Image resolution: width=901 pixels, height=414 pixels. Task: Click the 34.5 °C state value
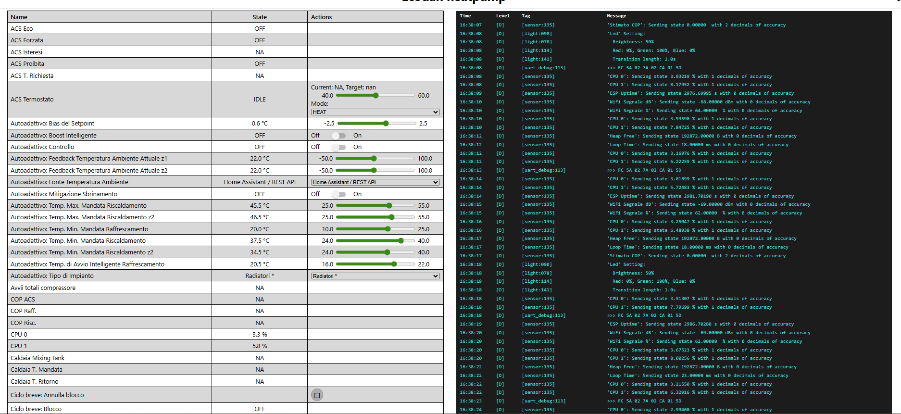click(260, 252)
